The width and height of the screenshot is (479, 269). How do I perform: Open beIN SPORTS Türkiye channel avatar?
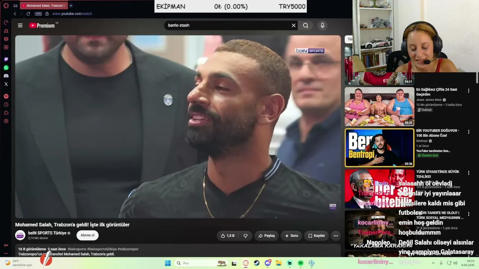(20, 235)
